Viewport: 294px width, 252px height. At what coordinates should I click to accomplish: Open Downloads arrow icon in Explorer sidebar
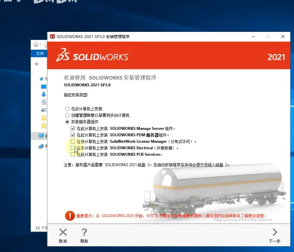tap(44, 94)
